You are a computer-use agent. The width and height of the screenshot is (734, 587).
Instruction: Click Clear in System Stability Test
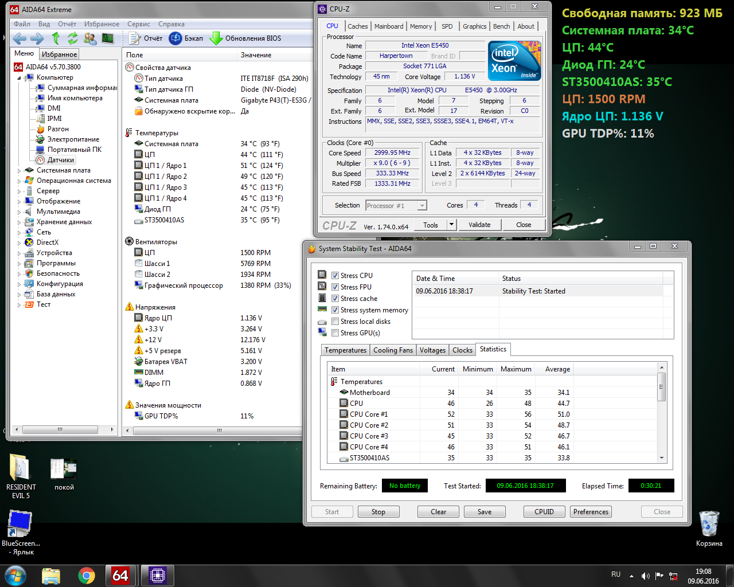[x=439, y=512]
